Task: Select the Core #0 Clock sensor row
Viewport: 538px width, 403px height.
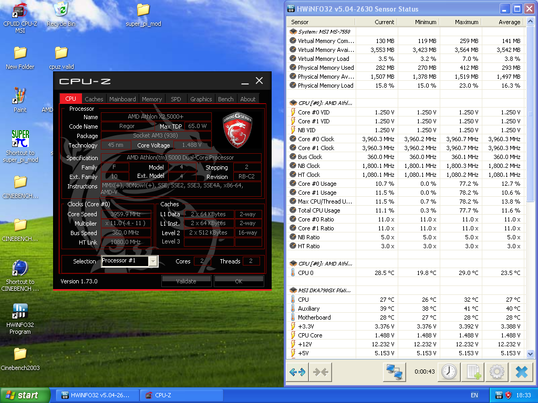Action: [x=406, y=139]
